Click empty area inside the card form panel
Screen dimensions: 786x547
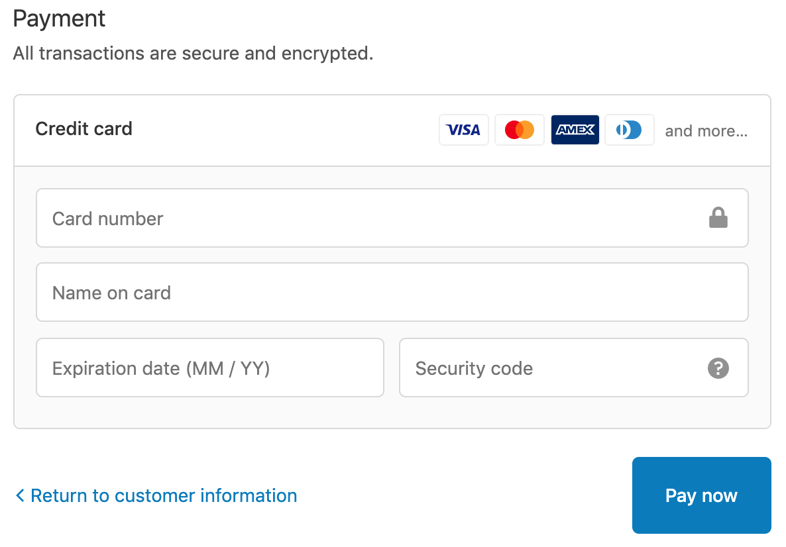(392, 413)
